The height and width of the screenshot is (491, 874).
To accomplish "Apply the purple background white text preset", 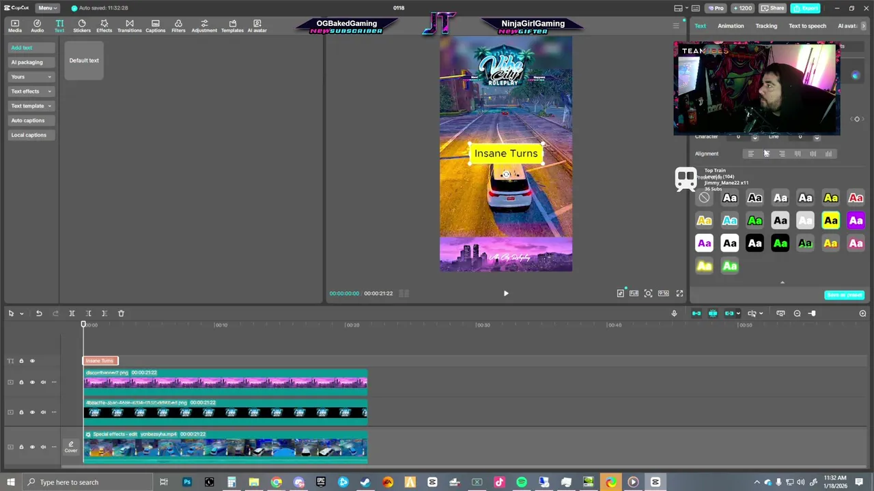I will (856, 220).
